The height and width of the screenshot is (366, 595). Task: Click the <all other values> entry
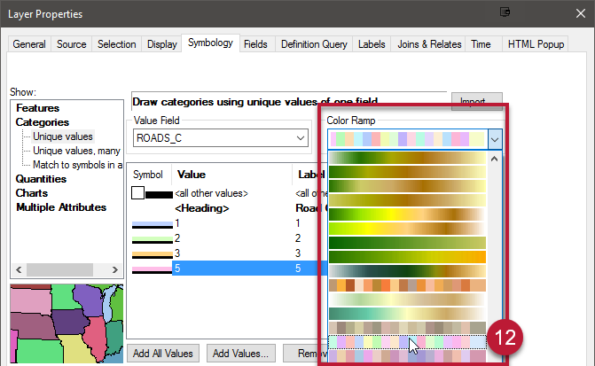211,193
